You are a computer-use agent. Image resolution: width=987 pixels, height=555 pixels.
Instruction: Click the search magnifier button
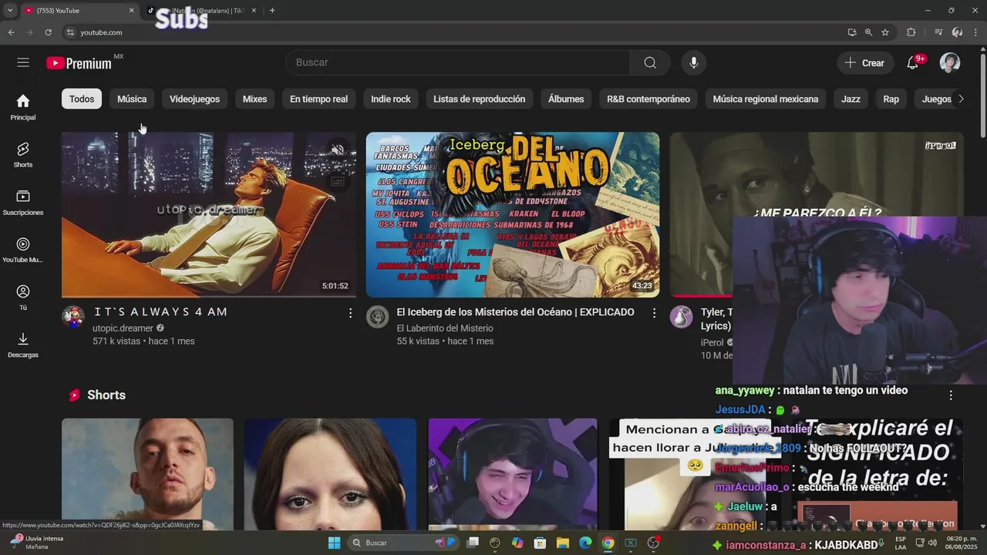[650, 63]
